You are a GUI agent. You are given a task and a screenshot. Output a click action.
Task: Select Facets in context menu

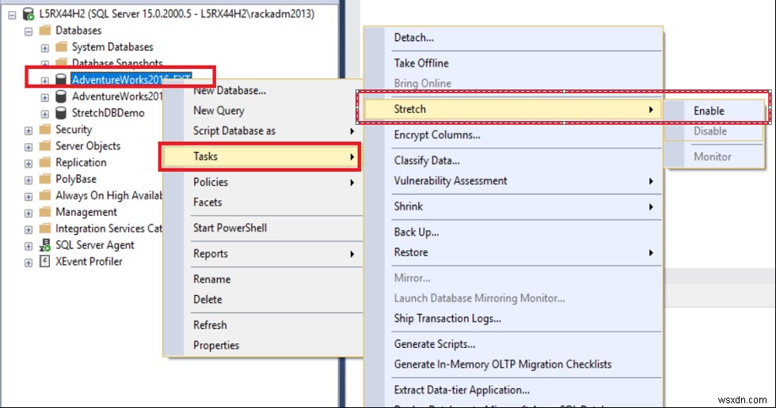[263, 202]
